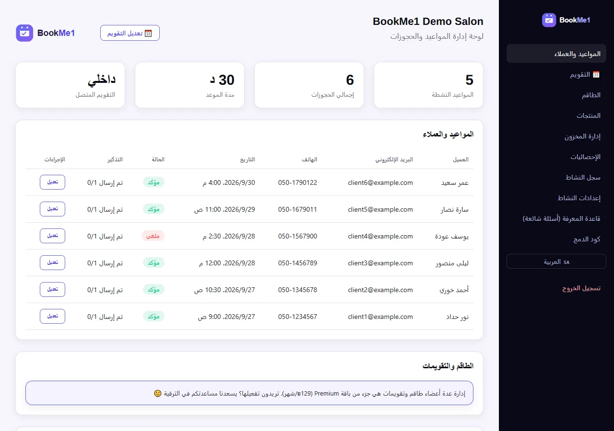The height and width of the screenshot is (431, 614).
Task: Click the الحالة column header
Action: [x=158, y=159]
